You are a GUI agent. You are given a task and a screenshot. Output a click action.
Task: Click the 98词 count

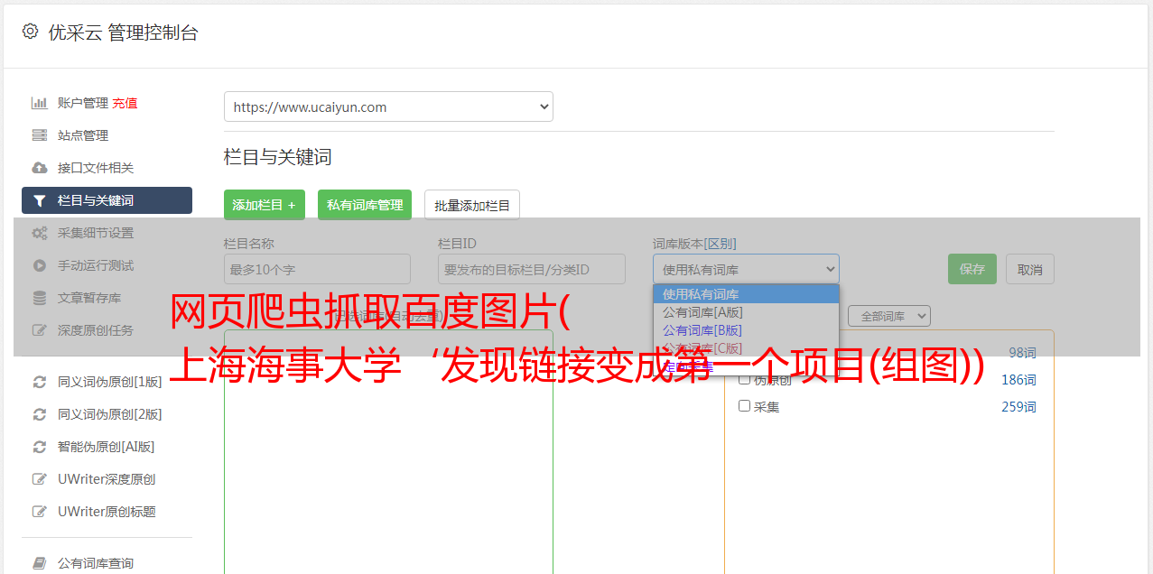(x=1022, y=353)
